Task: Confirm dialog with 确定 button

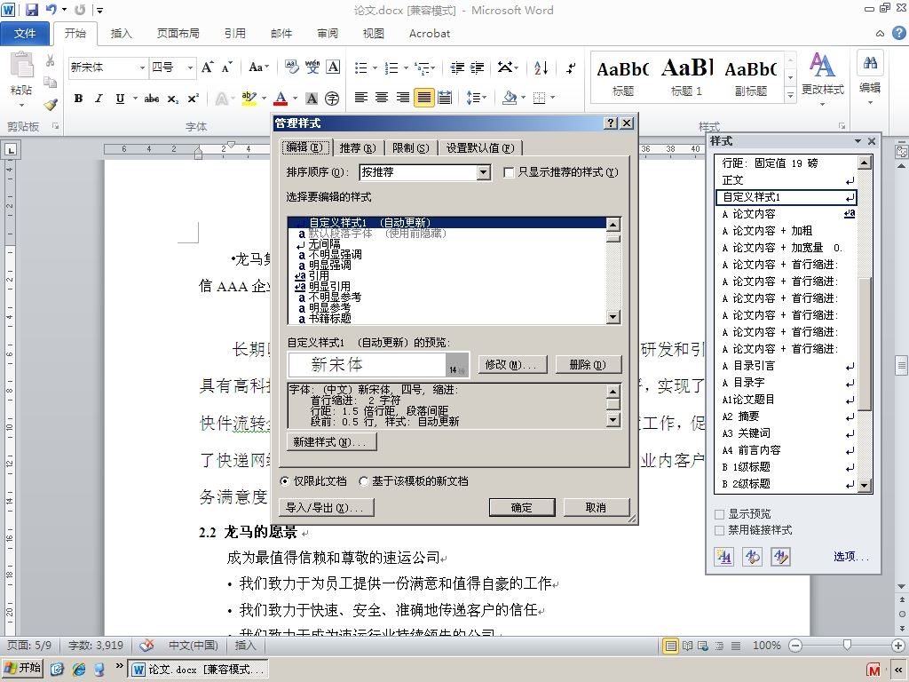Action: (x=522, y=507)
